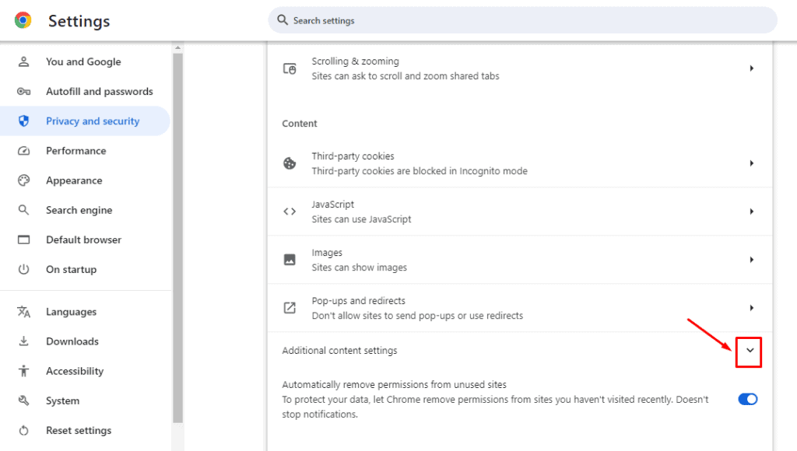797x451 pixels.
Task: Click the Autofill key icon
Action: (x=23, y=92)
